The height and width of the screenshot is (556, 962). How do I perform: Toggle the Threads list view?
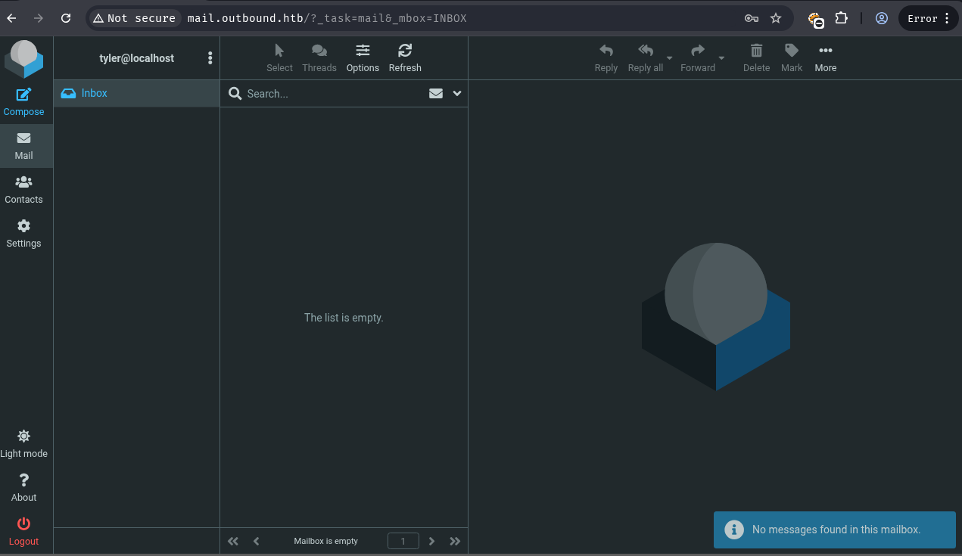(319, 51)
